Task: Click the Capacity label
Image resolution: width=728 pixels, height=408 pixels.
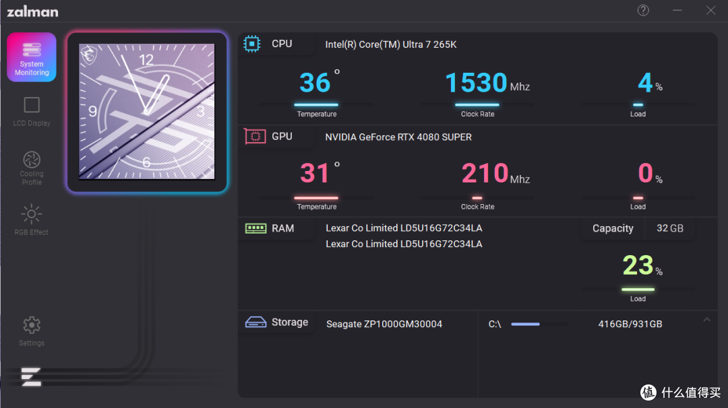Action: 613,228
